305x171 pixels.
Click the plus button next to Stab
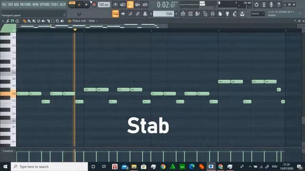(176, 14)
